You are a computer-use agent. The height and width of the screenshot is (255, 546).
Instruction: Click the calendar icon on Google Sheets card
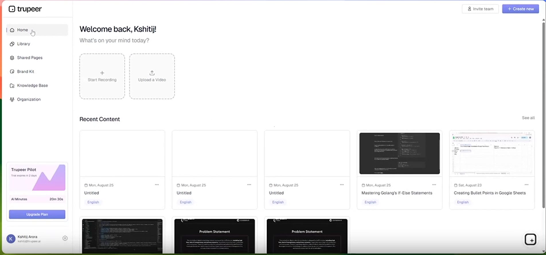pos(456,186)
